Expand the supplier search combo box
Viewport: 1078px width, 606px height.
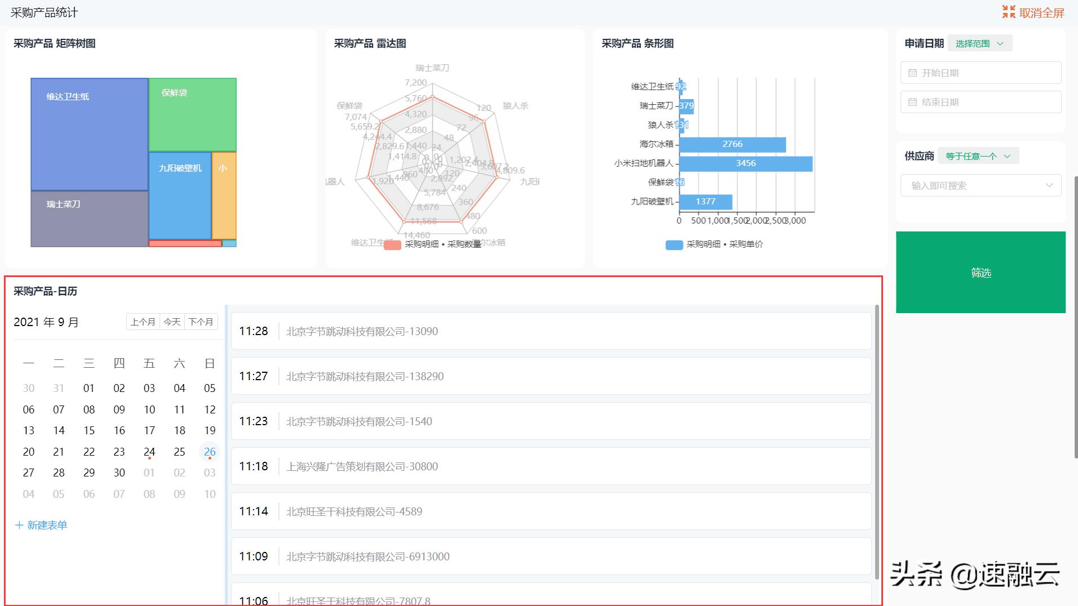point(1049,185)
